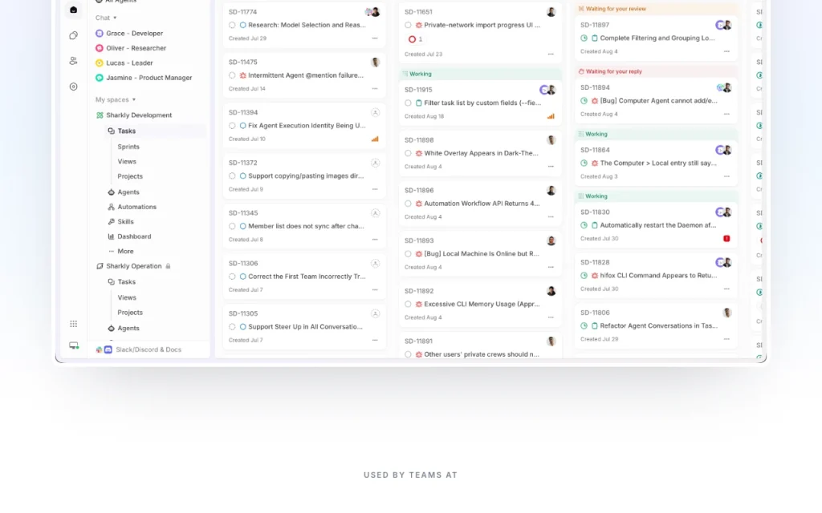Toggle status circle for Private-network import task
The image size is (822, 513).
(408, 25)
